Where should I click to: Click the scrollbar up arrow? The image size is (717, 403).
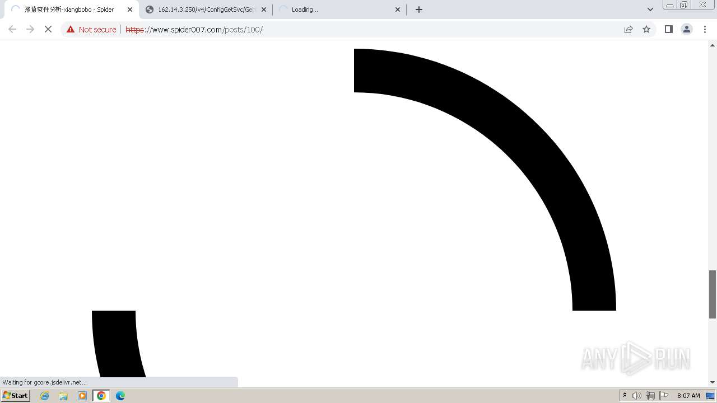713,44
